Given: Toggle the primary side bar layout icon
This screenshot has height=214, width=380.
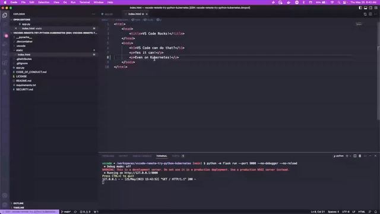Looking at the screenshot, I should click(360, 8).
